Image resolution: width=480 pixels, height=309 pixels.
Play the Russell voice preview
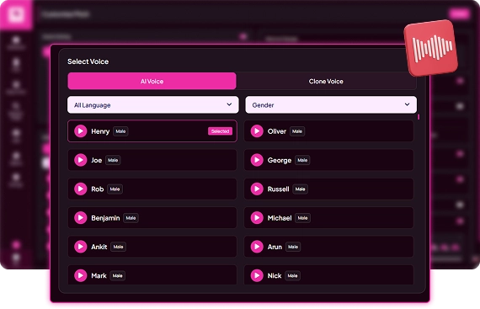pos(257,189)
